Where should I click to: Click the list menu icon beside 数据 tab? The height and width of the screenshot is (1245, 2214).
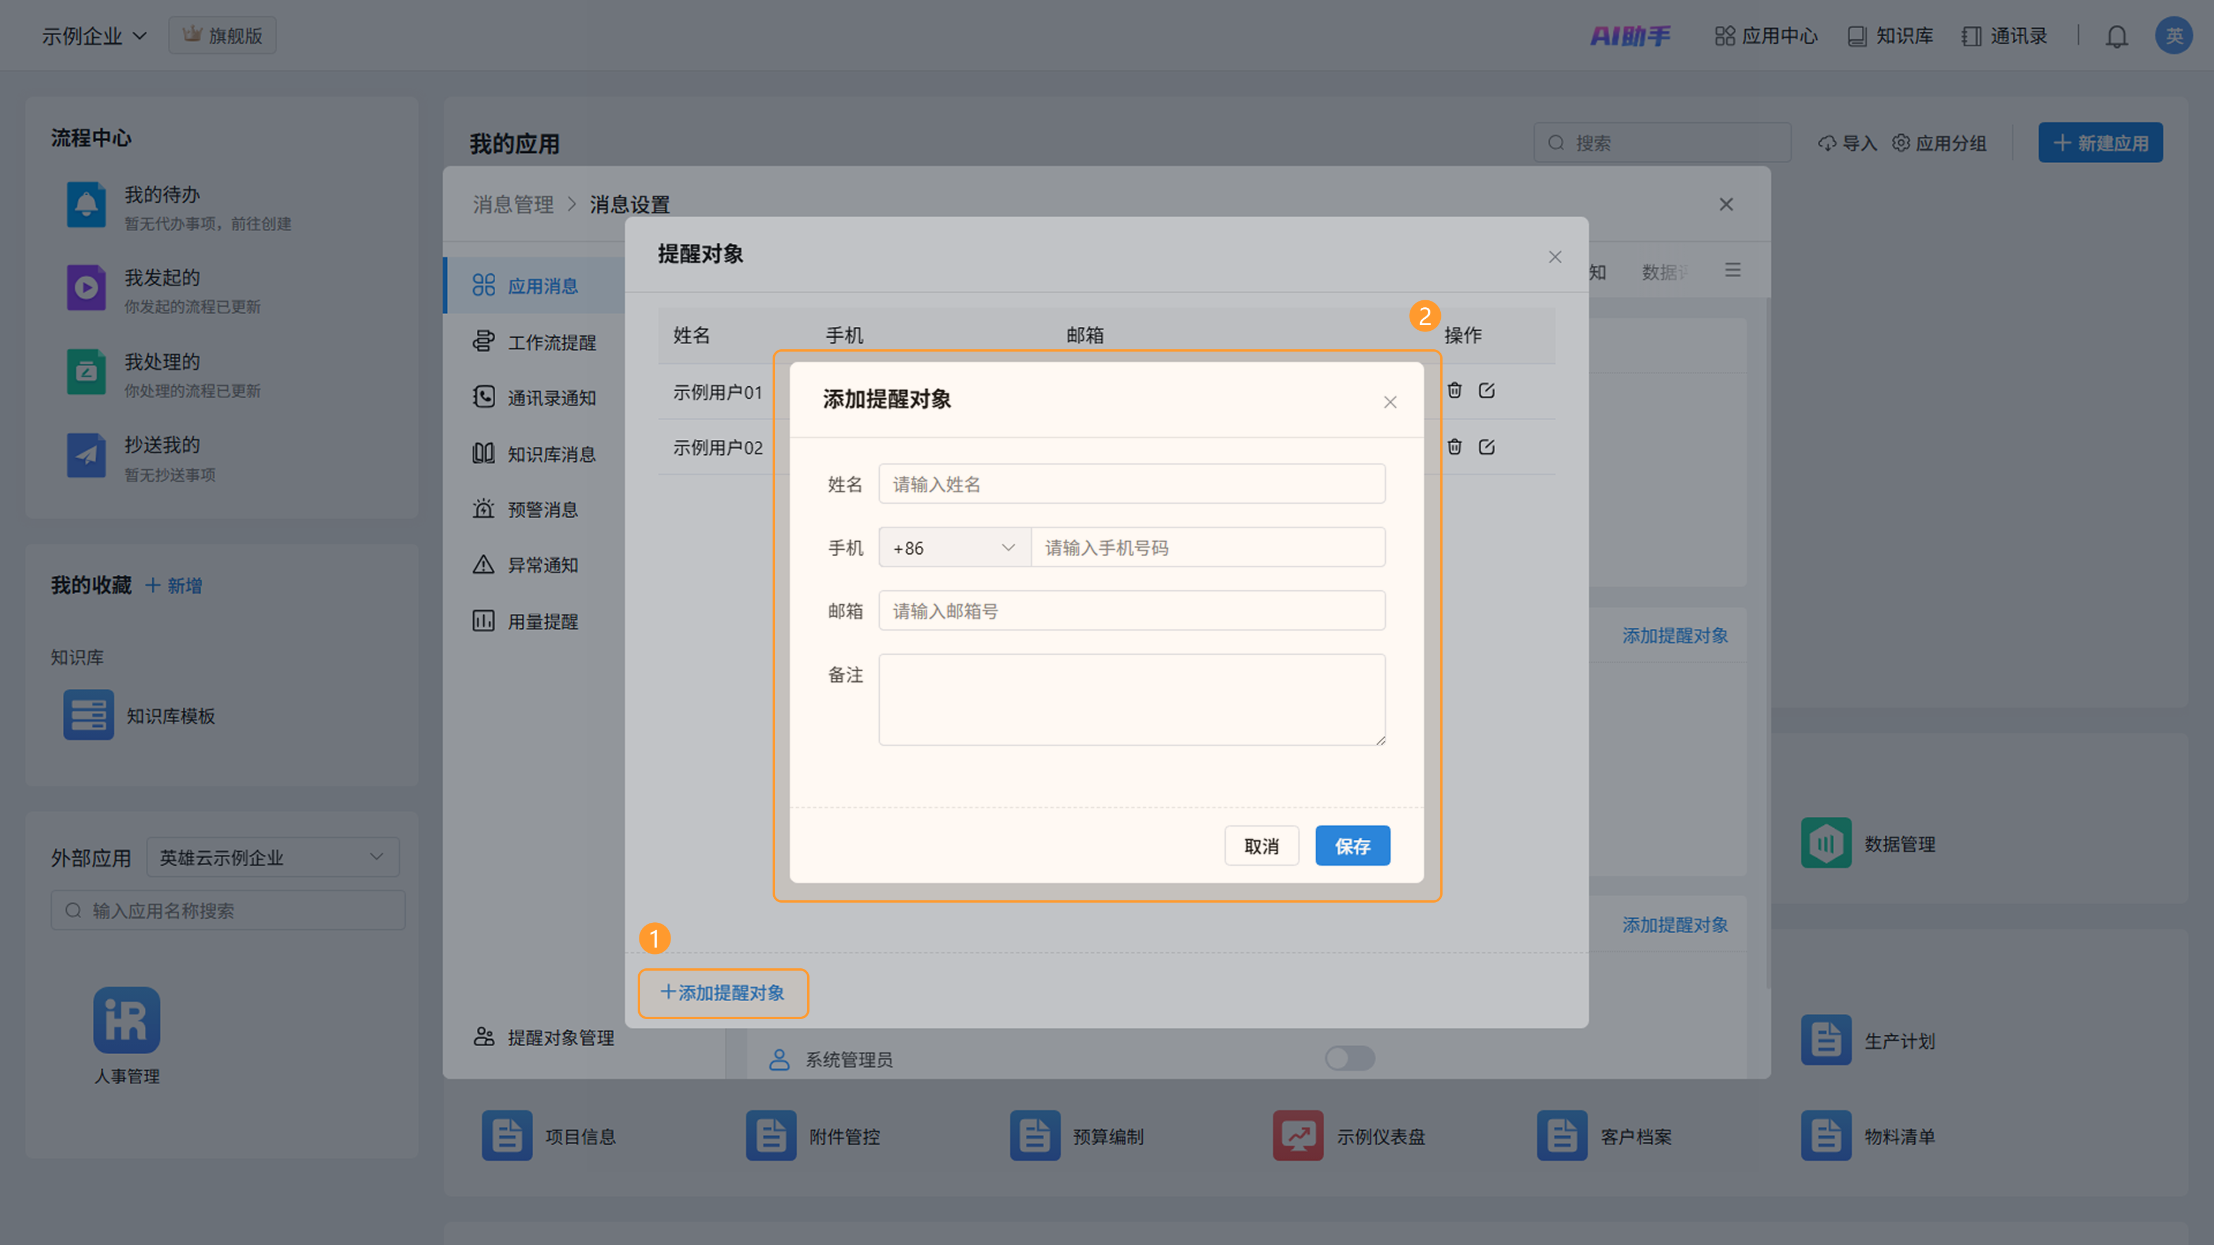click(x=1733, y=271)
